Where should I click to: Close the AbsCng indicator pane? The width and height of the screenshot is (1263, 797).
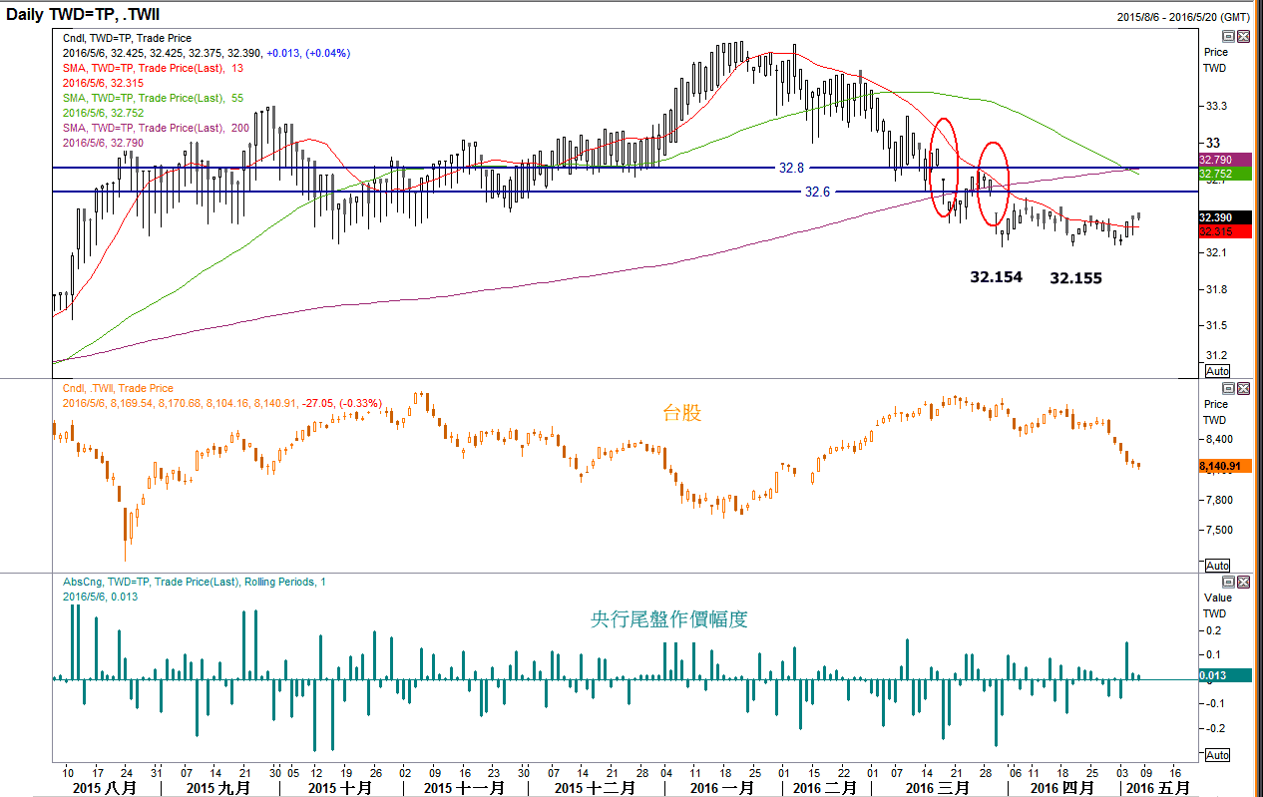(1242, 581)
